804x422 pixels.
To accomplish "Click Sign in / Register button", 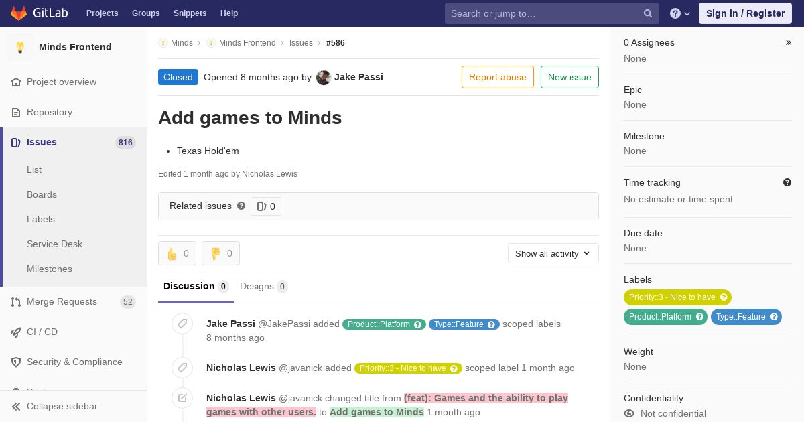I will click(745, 13).
